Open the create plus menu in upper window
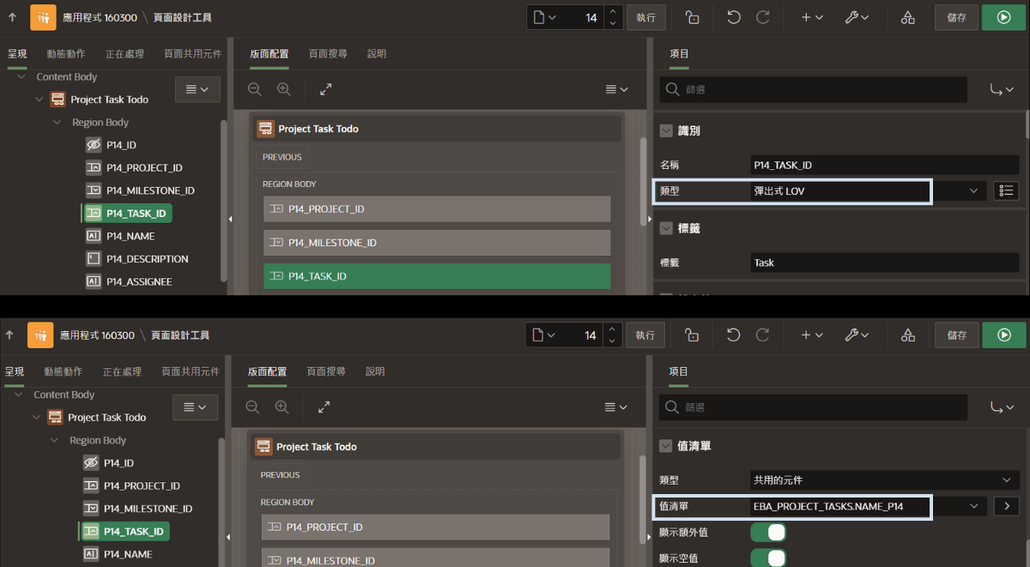1030x567 pixels. coord(811,17)
